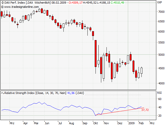Click the Jun label on time axis
This screenshot has width=167, height=125.
(47, 123)
